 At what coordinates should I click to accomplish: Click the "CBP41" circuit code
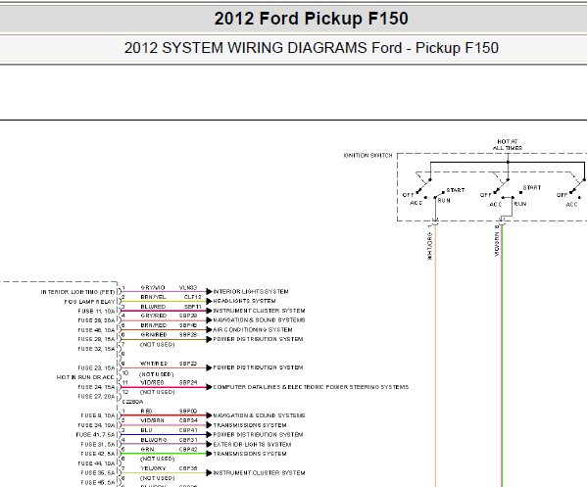(188, 430)
